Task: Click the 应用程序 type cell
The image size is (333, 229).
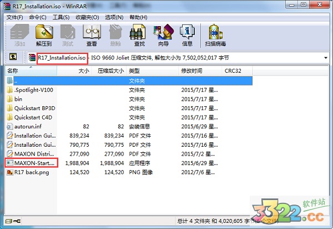Action: click(139, 163)
